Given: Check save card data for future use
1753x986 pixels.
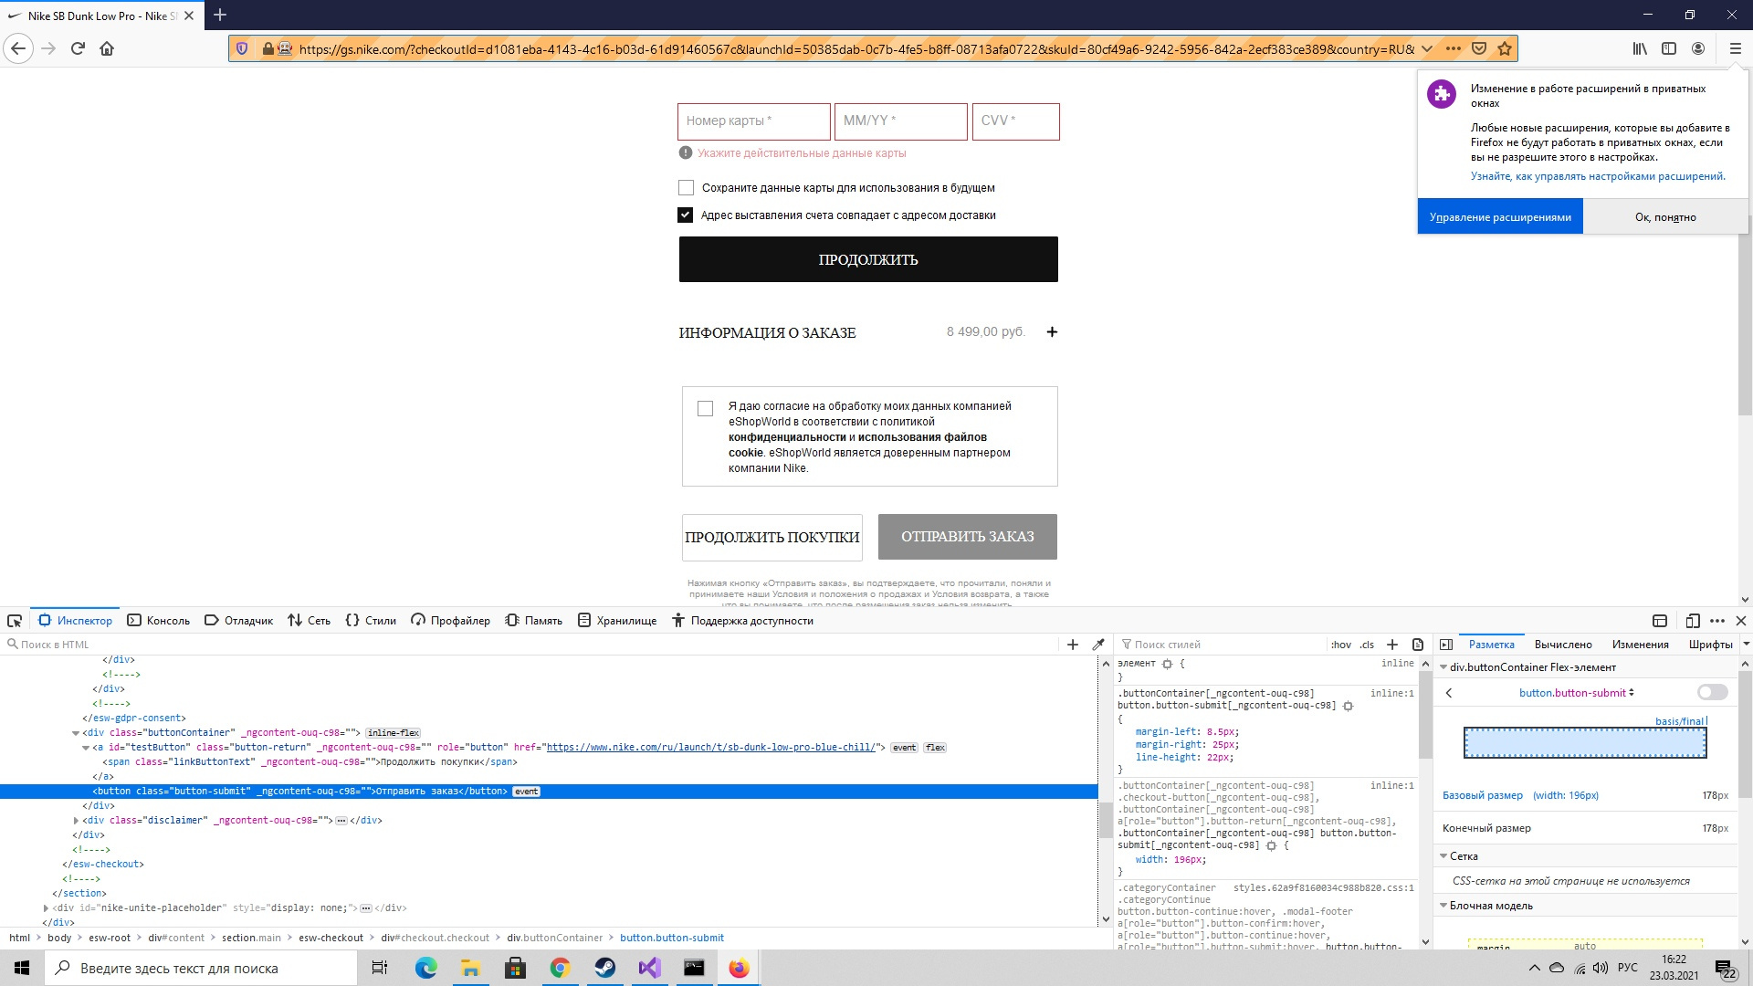Looking at the screenshot, I should click(x=686, y=188).
